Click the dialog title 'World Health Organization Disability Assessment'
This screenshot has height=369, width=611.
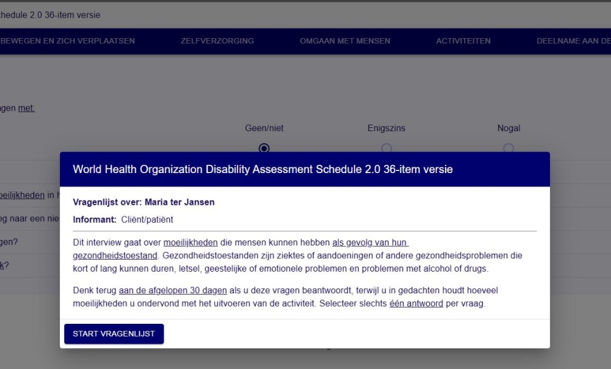pyautogui.click(x=193, y=169)
